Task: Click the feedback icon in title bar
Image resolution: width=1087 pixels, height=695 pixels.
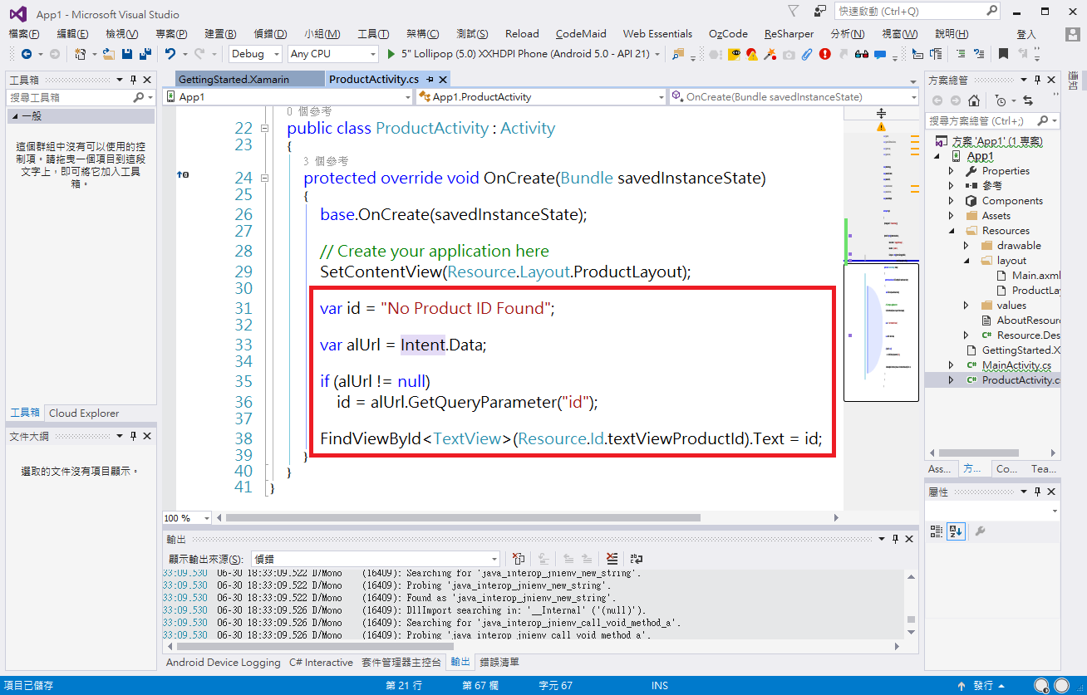Action: (x=820, y=12)
